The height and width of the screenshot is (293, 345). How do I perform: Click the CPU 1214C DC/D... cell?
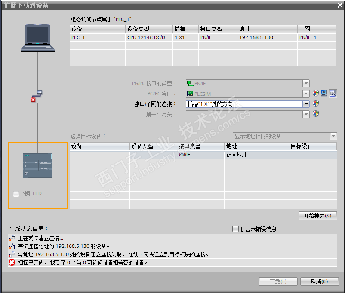(x=149, y=37)
